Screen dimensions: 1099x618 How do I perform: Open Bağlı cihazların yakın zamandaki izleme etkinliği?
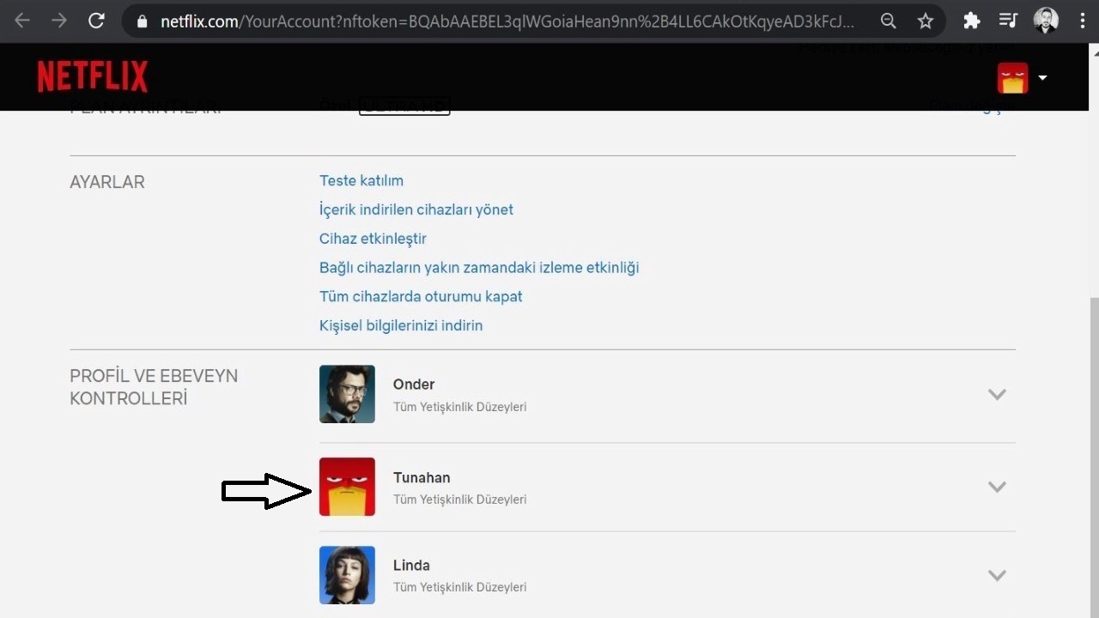(479, 268)
